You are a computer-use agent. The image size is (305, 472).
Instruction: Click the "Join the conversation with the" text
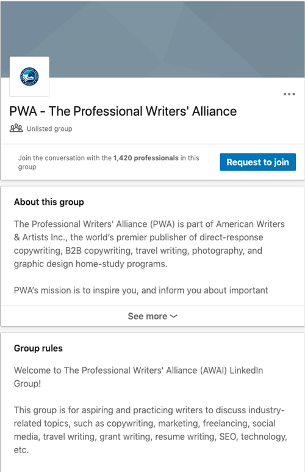coord(65,158)
